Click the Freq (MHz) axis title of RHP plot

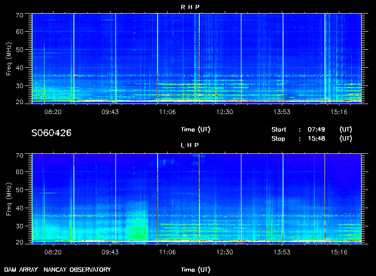point(9,59)
